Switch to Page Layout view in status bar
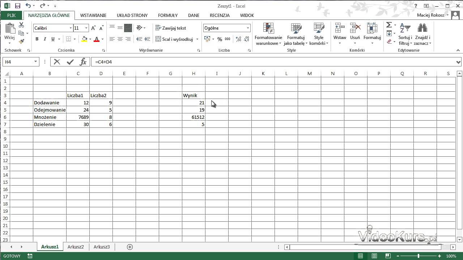The height and width of the screenshot is (260, 463). pyautogui.click(x=374, y=256)
